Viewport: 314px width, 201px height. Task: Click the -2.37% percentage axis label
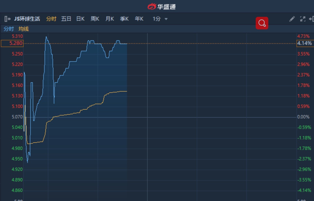(x=304, y=159)
